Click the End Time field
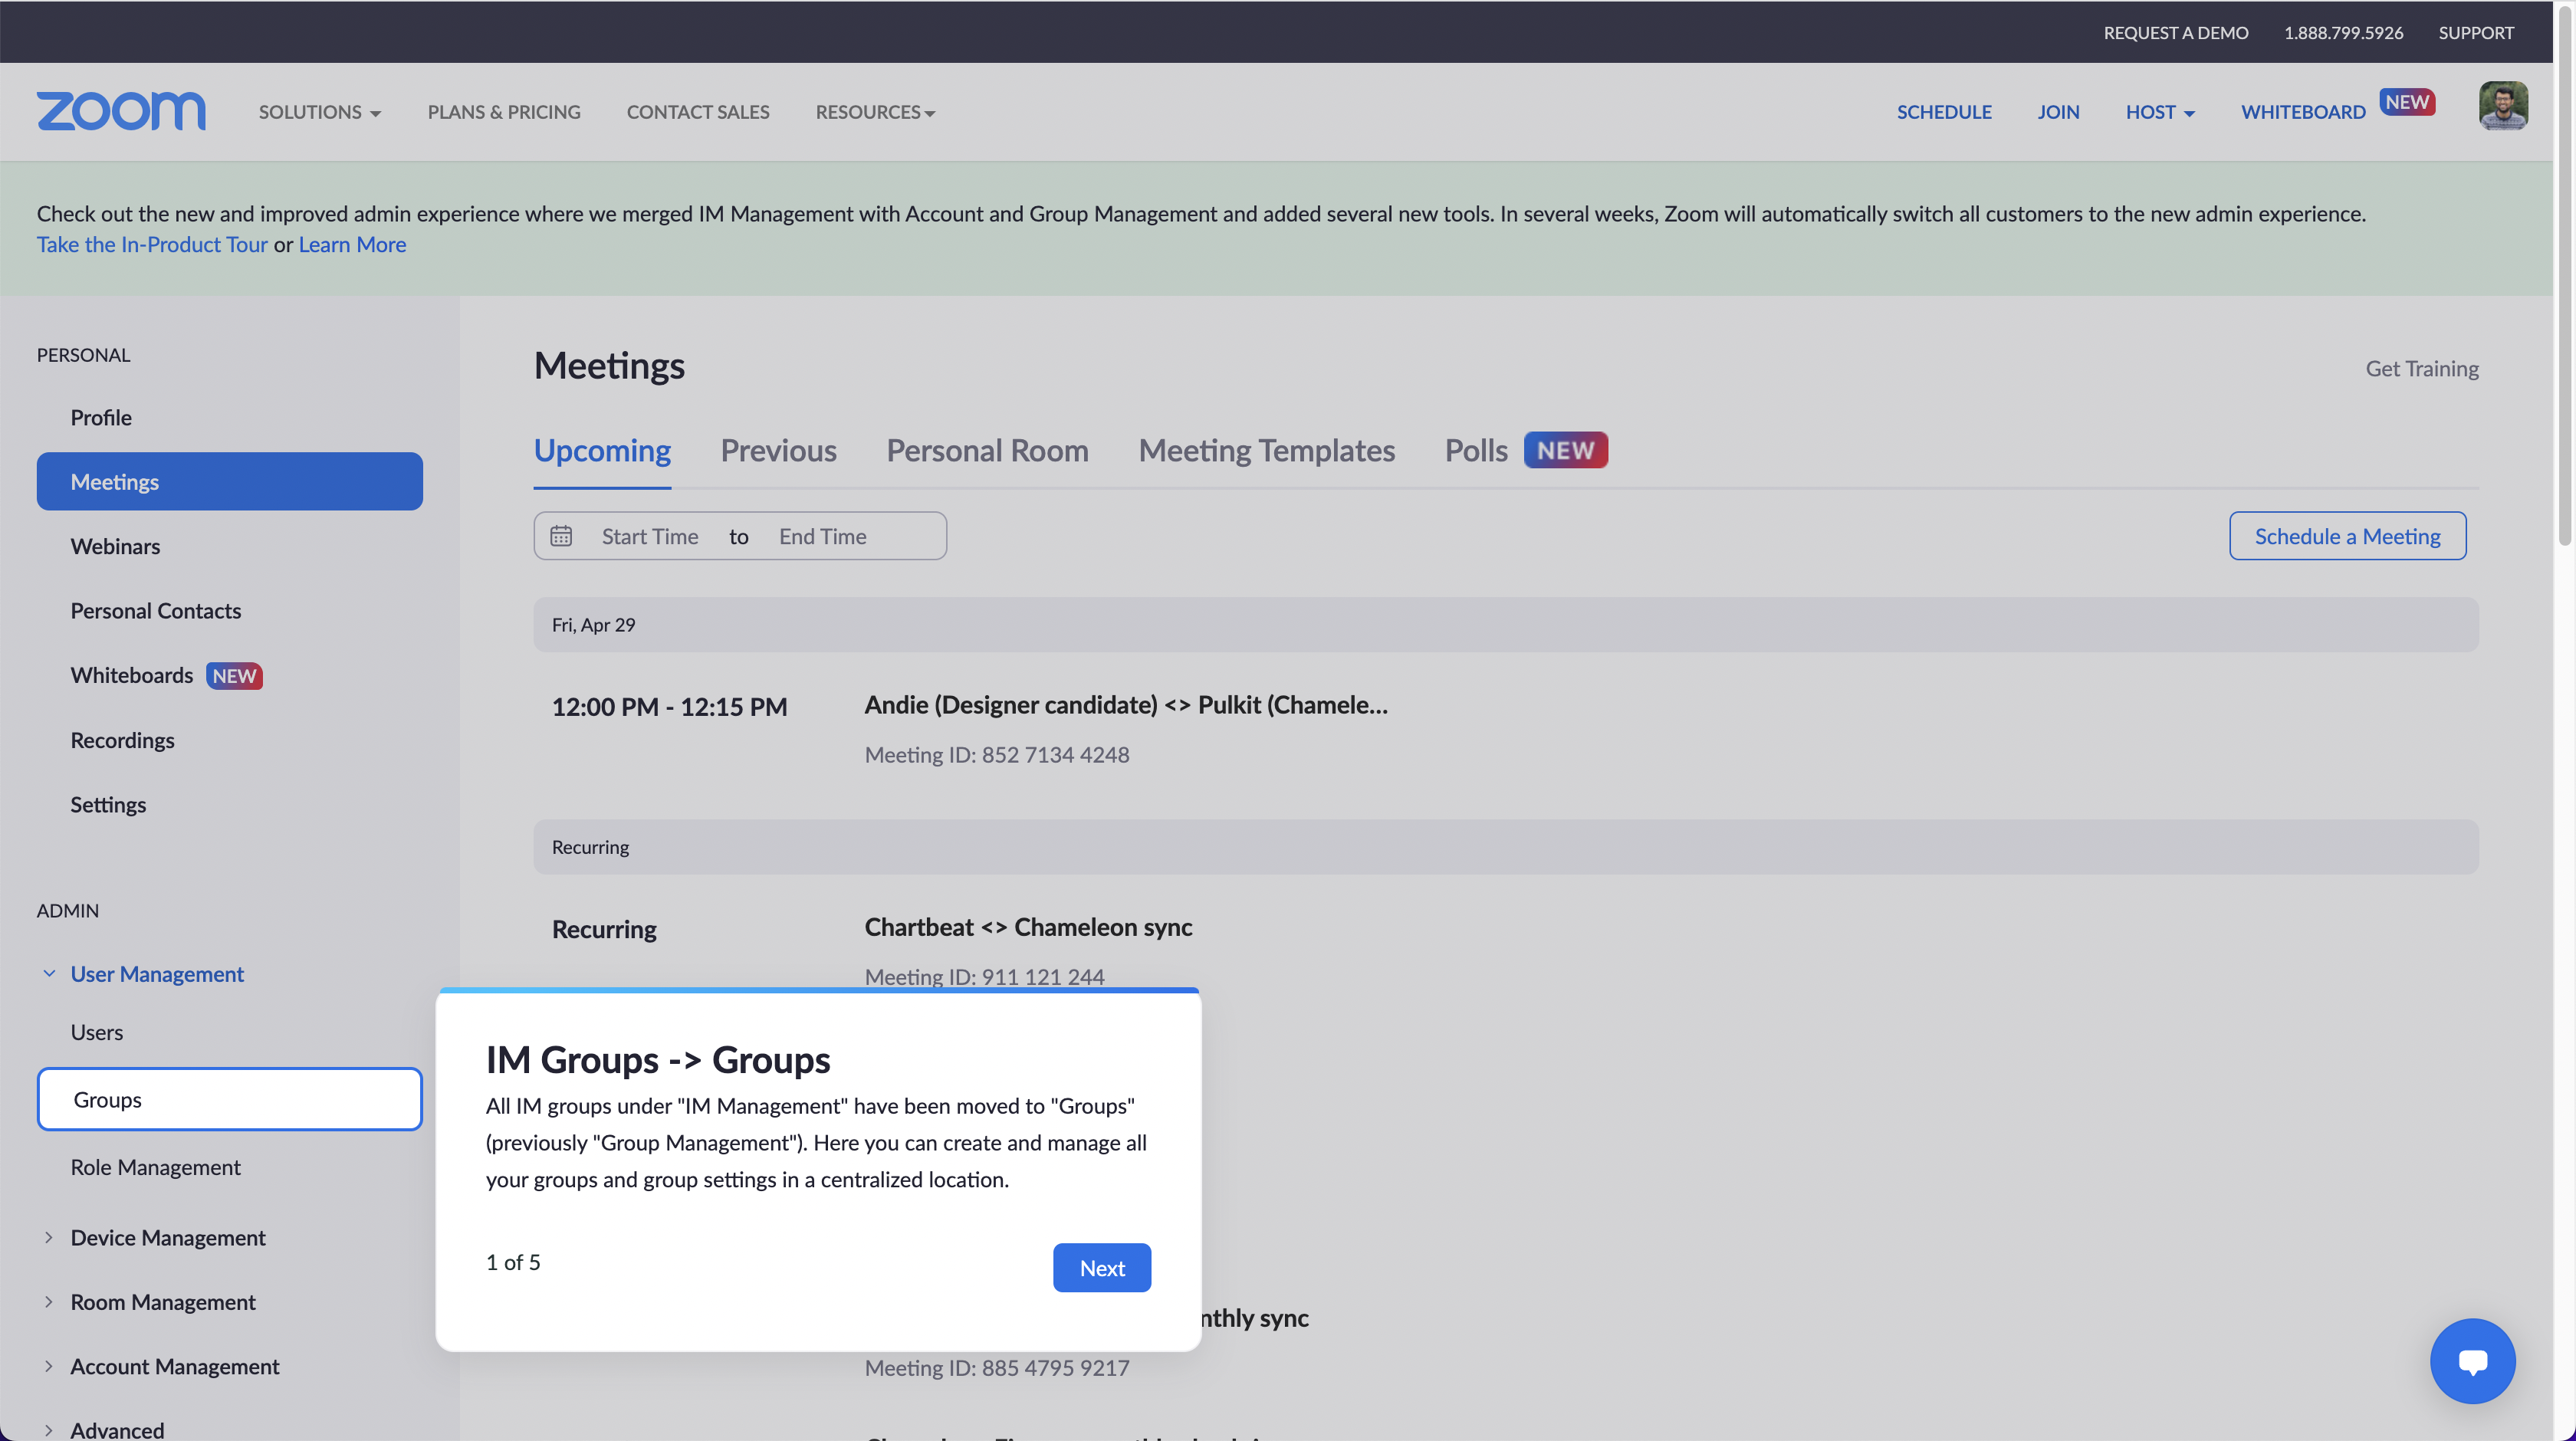 coord(823,536)
